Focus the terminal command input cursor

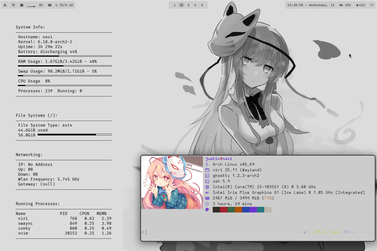point(146,232)
